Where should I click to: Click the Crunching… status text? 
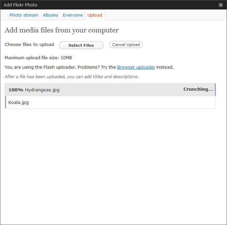point(198,89)
